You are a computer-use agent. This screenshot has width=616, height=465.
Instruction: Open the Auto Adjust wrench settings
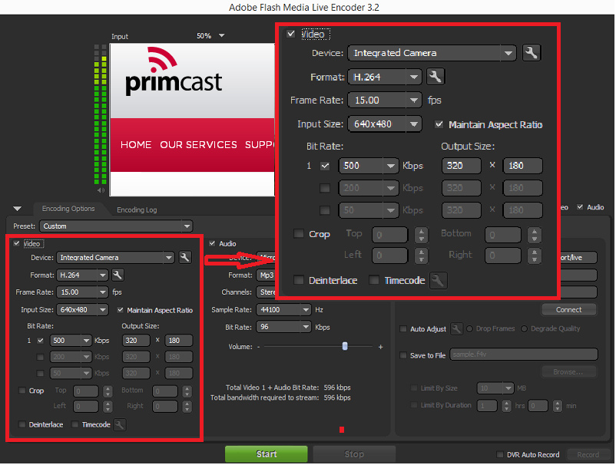(456, 329)
